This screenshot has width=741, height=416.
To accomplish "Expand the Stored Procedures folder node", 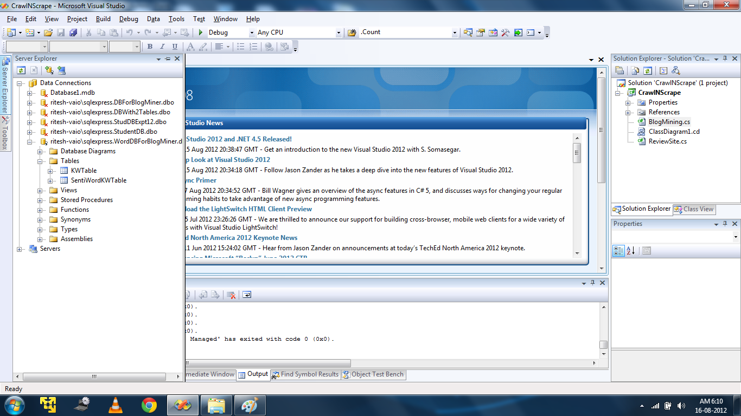I will [x=40, y=200].
